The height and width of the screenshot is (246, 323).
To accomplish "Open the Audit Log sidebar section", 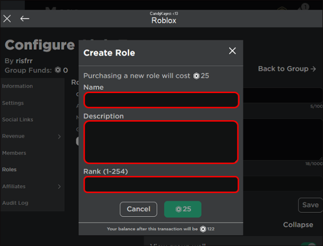I will pyautogui.click(x=15, y=203).
